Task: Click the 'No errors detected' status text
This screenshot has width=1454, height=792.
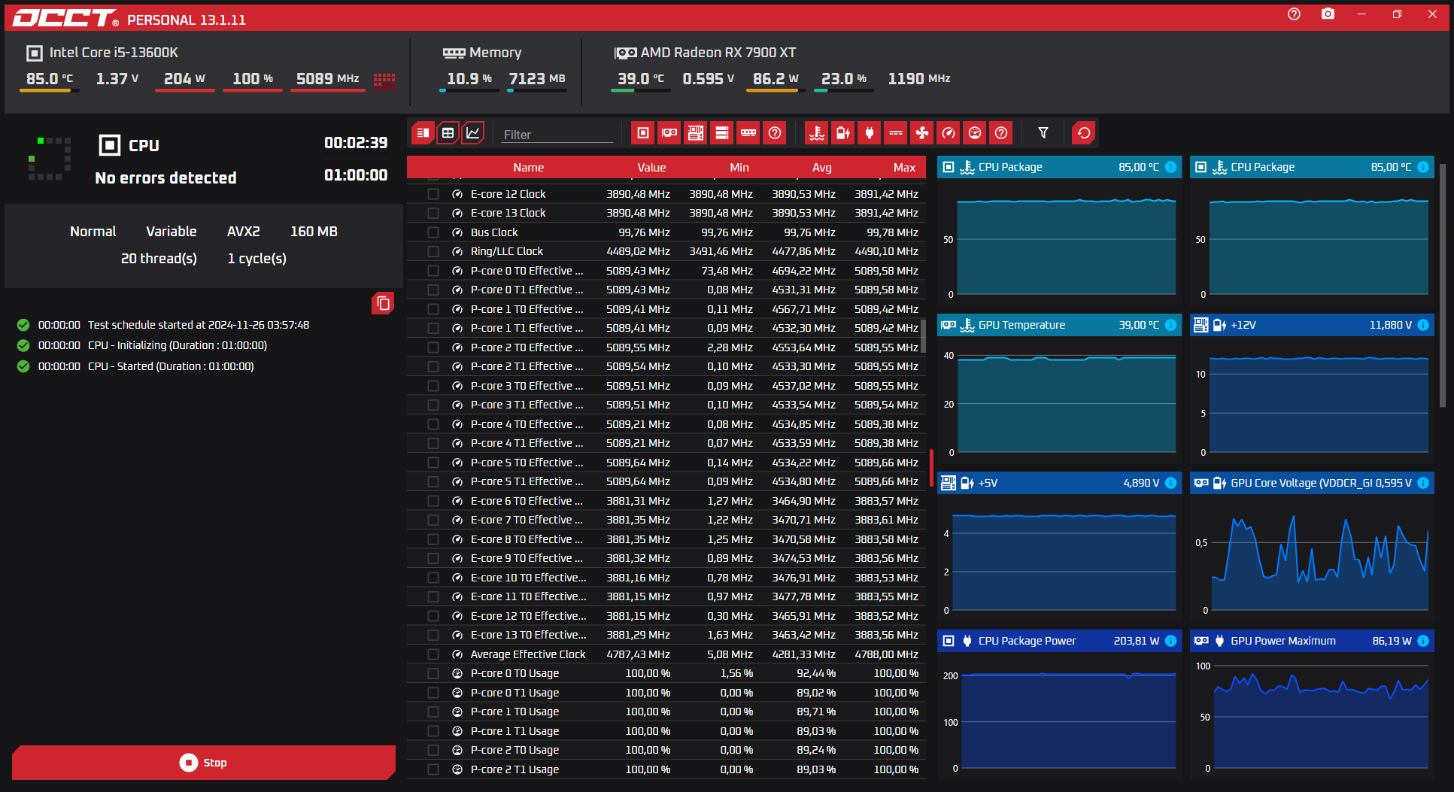Action: click(165, 178)
